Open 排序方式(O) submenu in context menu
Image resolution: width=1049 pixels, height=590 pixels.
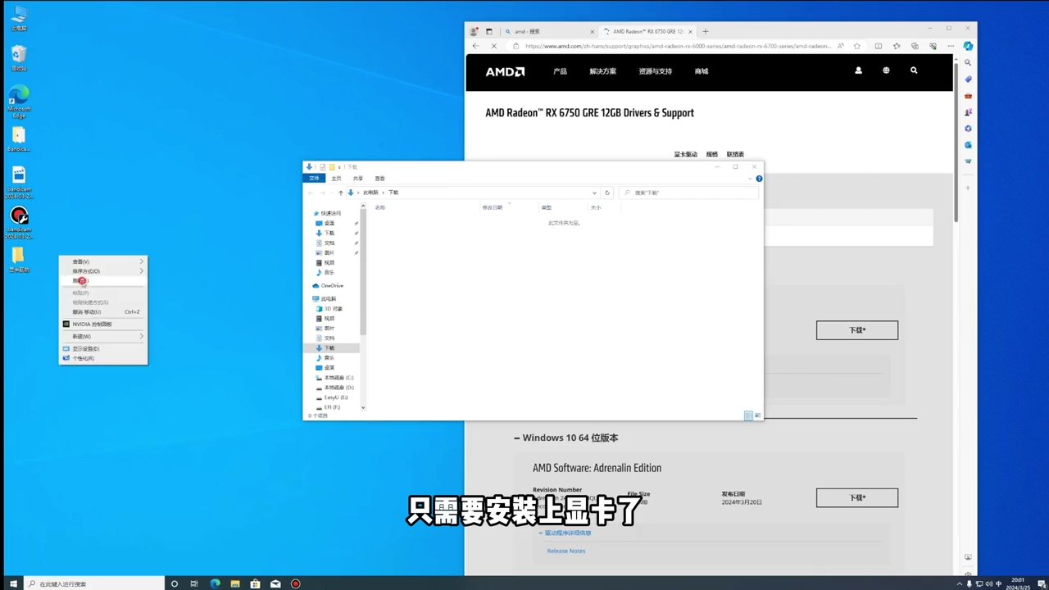[x=102, y=271]
